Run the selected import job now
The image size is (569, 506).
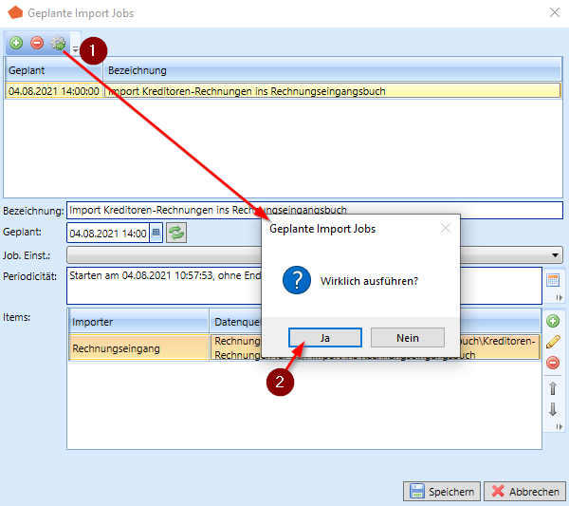pyautogui.click(x=58, y=43)
